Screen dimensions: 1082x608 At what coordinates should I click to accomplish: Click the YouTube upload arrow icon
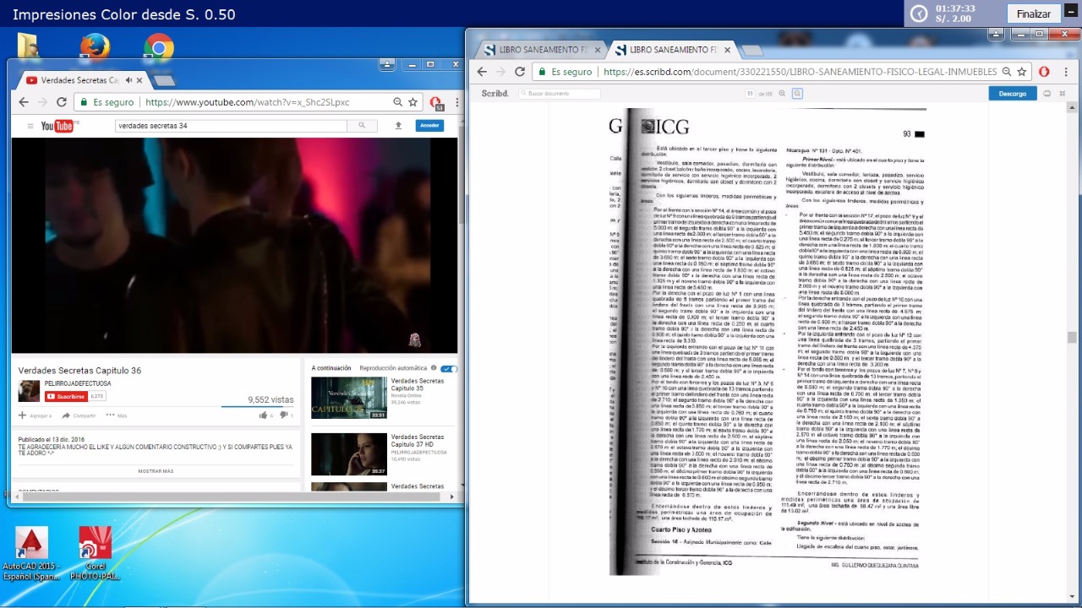398,126
